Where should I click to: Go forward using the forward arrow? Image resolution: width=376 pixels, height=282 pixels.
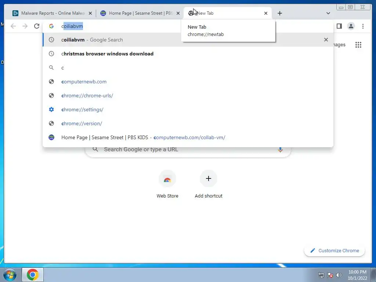coord(25,26)
